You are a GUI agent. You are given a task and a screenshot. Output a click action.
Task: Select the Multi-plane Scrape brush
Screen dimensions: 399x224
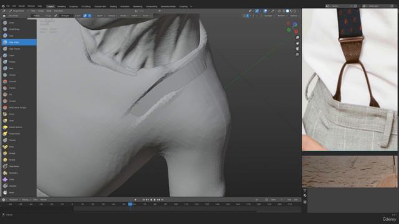pos(19,108)
